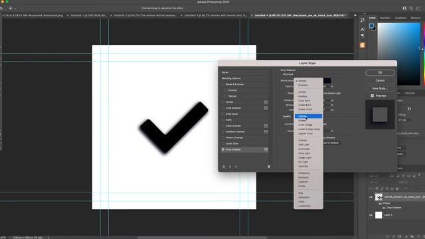
Task: Add another Drop Shadow with plus icon
Action: 266,149
